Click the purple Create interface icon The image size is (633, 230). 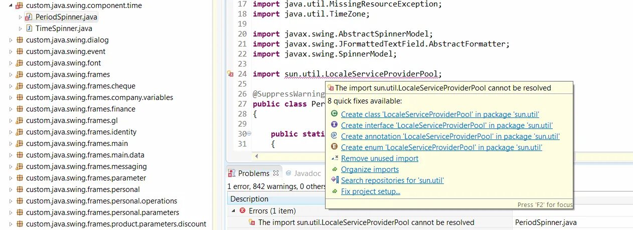tap(335, 125)
